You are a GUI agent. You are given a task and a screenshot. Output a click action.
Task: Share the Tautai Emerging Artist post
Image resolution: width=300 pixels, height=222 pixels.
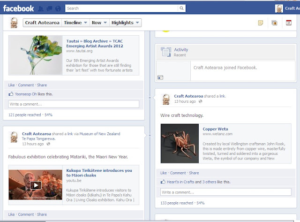[x=42, y=85]
